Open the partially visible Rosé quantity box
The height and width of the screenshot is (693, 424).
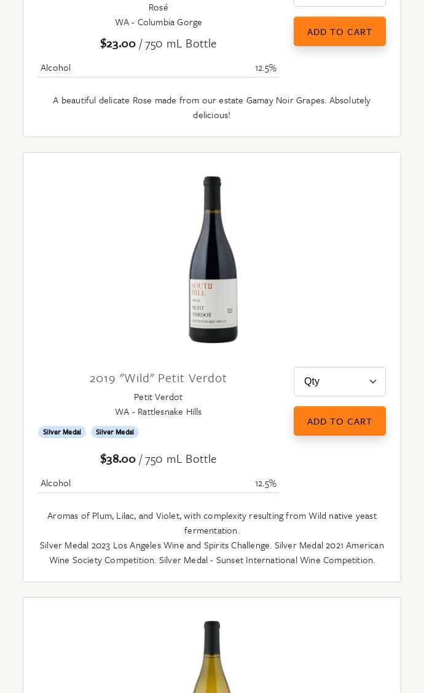pos(339,2)
